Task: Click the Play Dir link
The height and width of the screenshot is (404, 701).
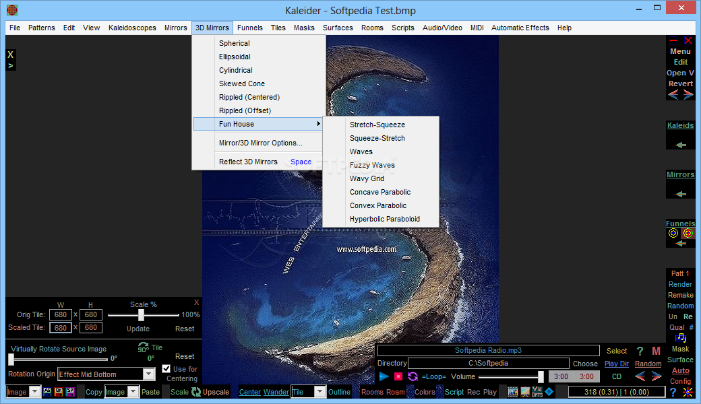Action: 617,364
